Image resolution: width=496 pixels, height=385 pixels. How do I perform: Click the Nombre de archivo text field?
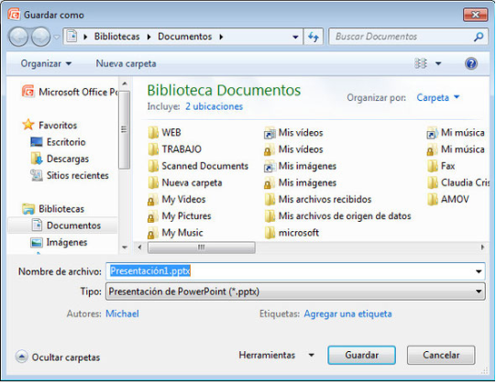click(x=295, y=271)
